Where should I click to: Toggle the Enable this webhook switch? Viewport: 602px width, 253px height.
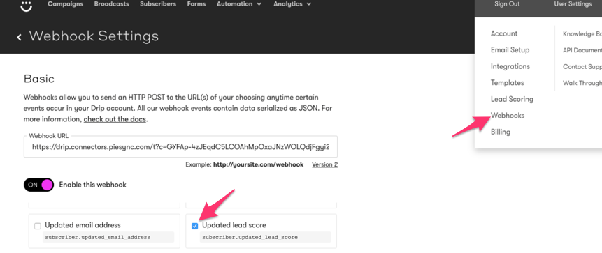(38, 185)
